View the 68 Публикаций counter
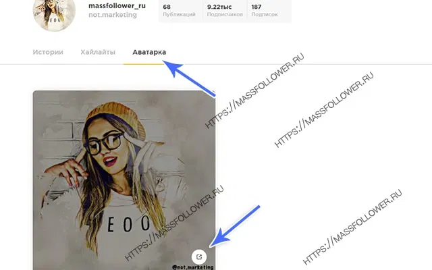This screenshot has width=432, height=270. pos(179,11)
